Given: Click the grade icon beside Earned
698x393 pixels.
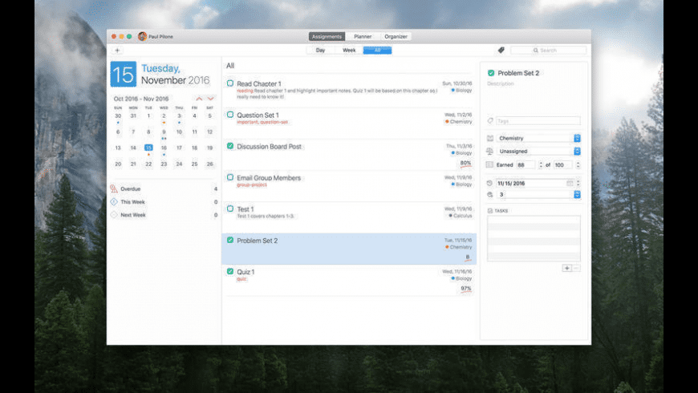Looking at the screenshot, I should 489,164.
